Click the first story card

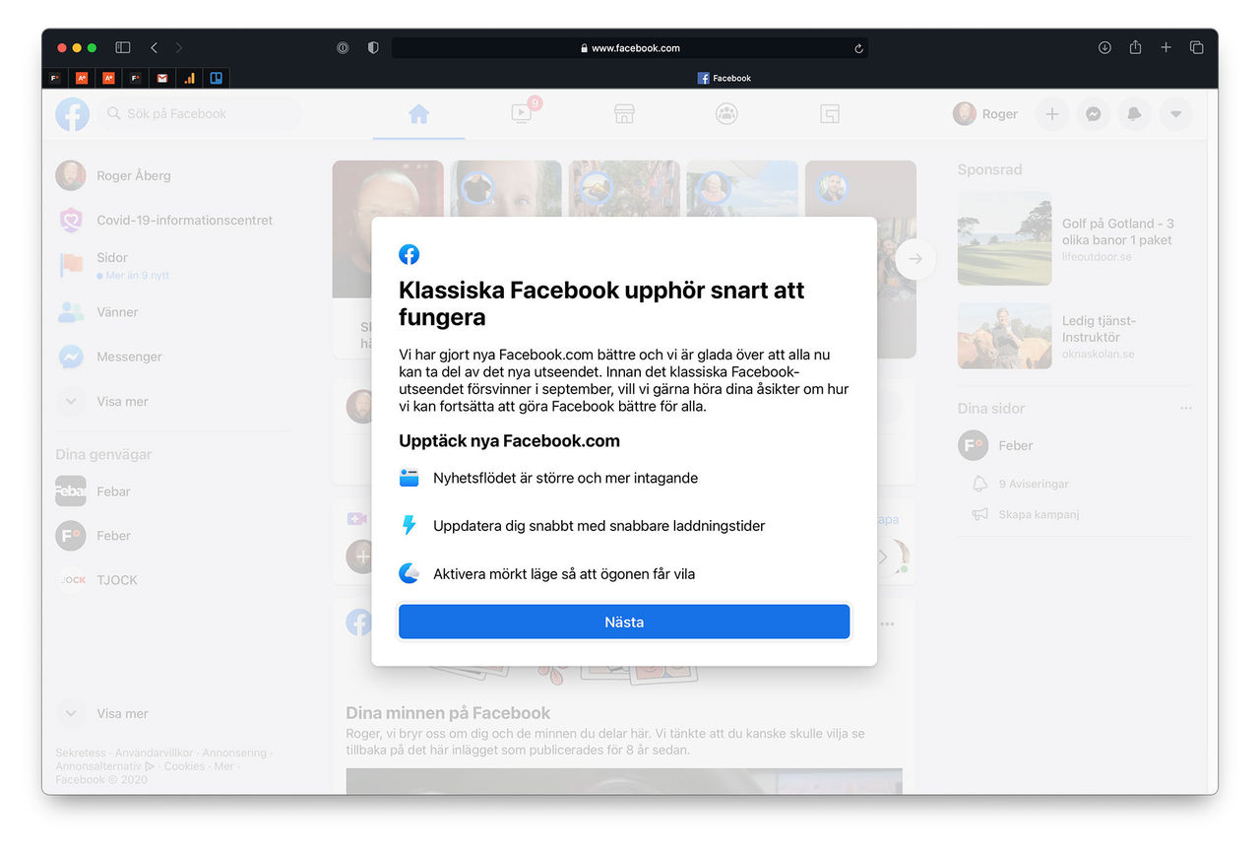coord(388,259)
